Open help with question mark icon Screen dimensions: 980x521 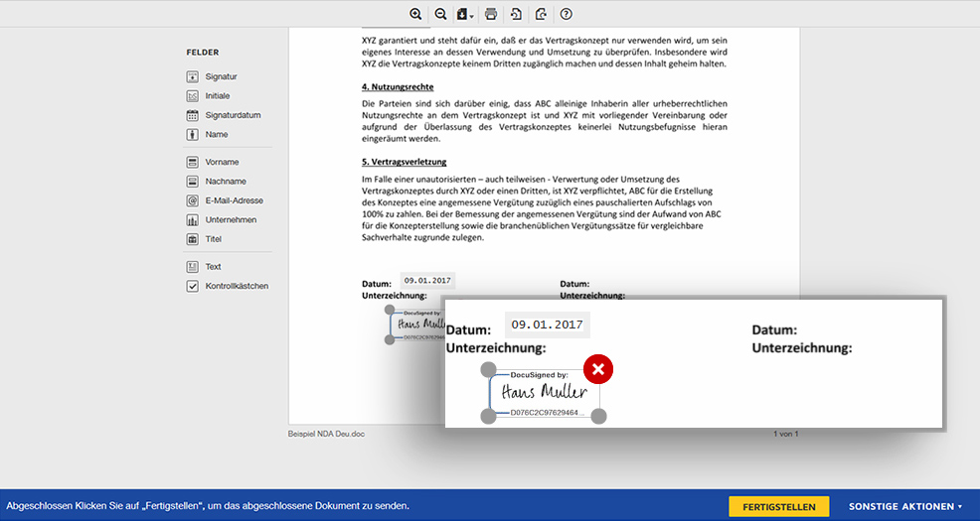tap(567, 14)
